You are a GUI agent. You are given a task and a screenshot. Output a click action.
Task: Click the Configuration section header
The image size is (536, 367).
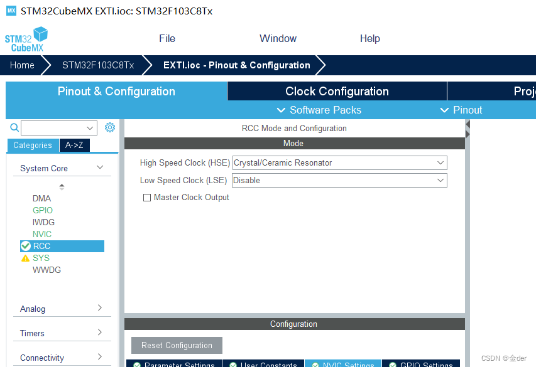295,324
